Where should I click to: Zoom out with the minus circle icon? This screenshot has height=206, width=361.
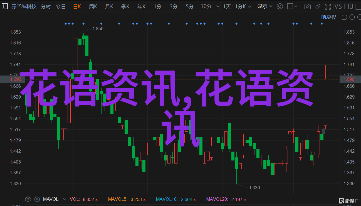tap(352, 17)
